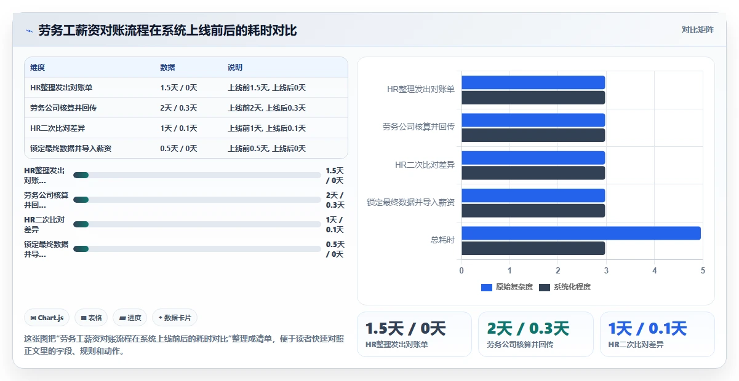Screen dimensions: 739x381
Task: Click table cell 劳务公司核算并回传
Action: coord(63,108)
